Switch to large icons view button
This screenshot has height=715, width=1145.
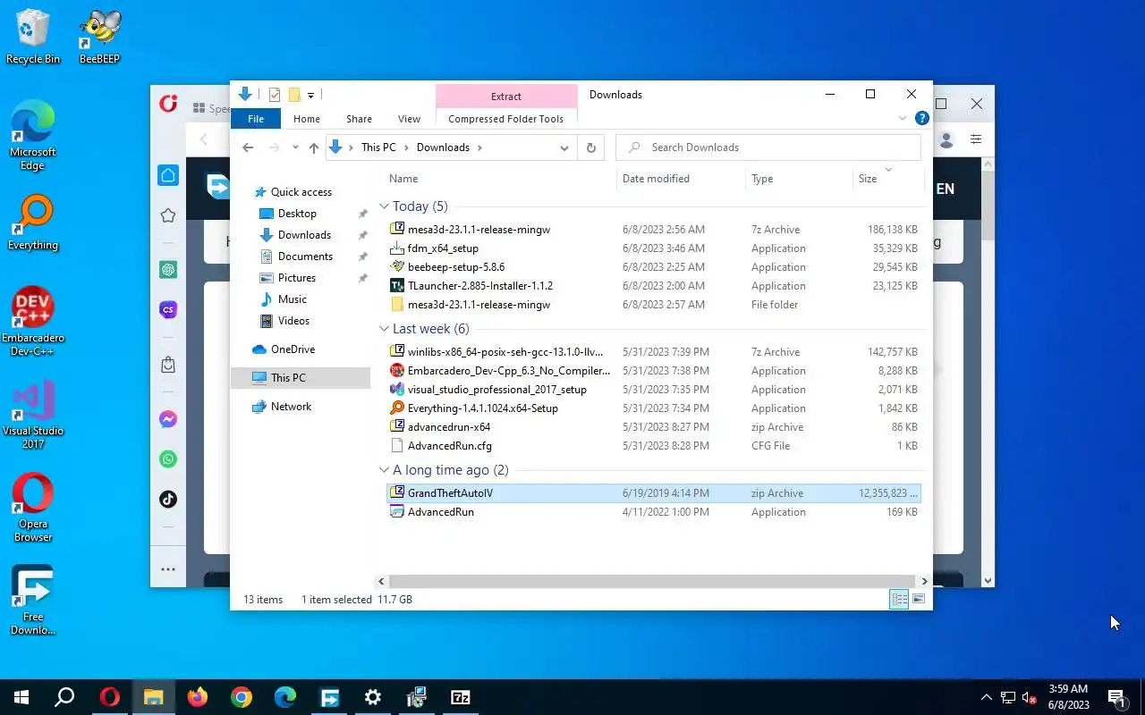(919, 600)
